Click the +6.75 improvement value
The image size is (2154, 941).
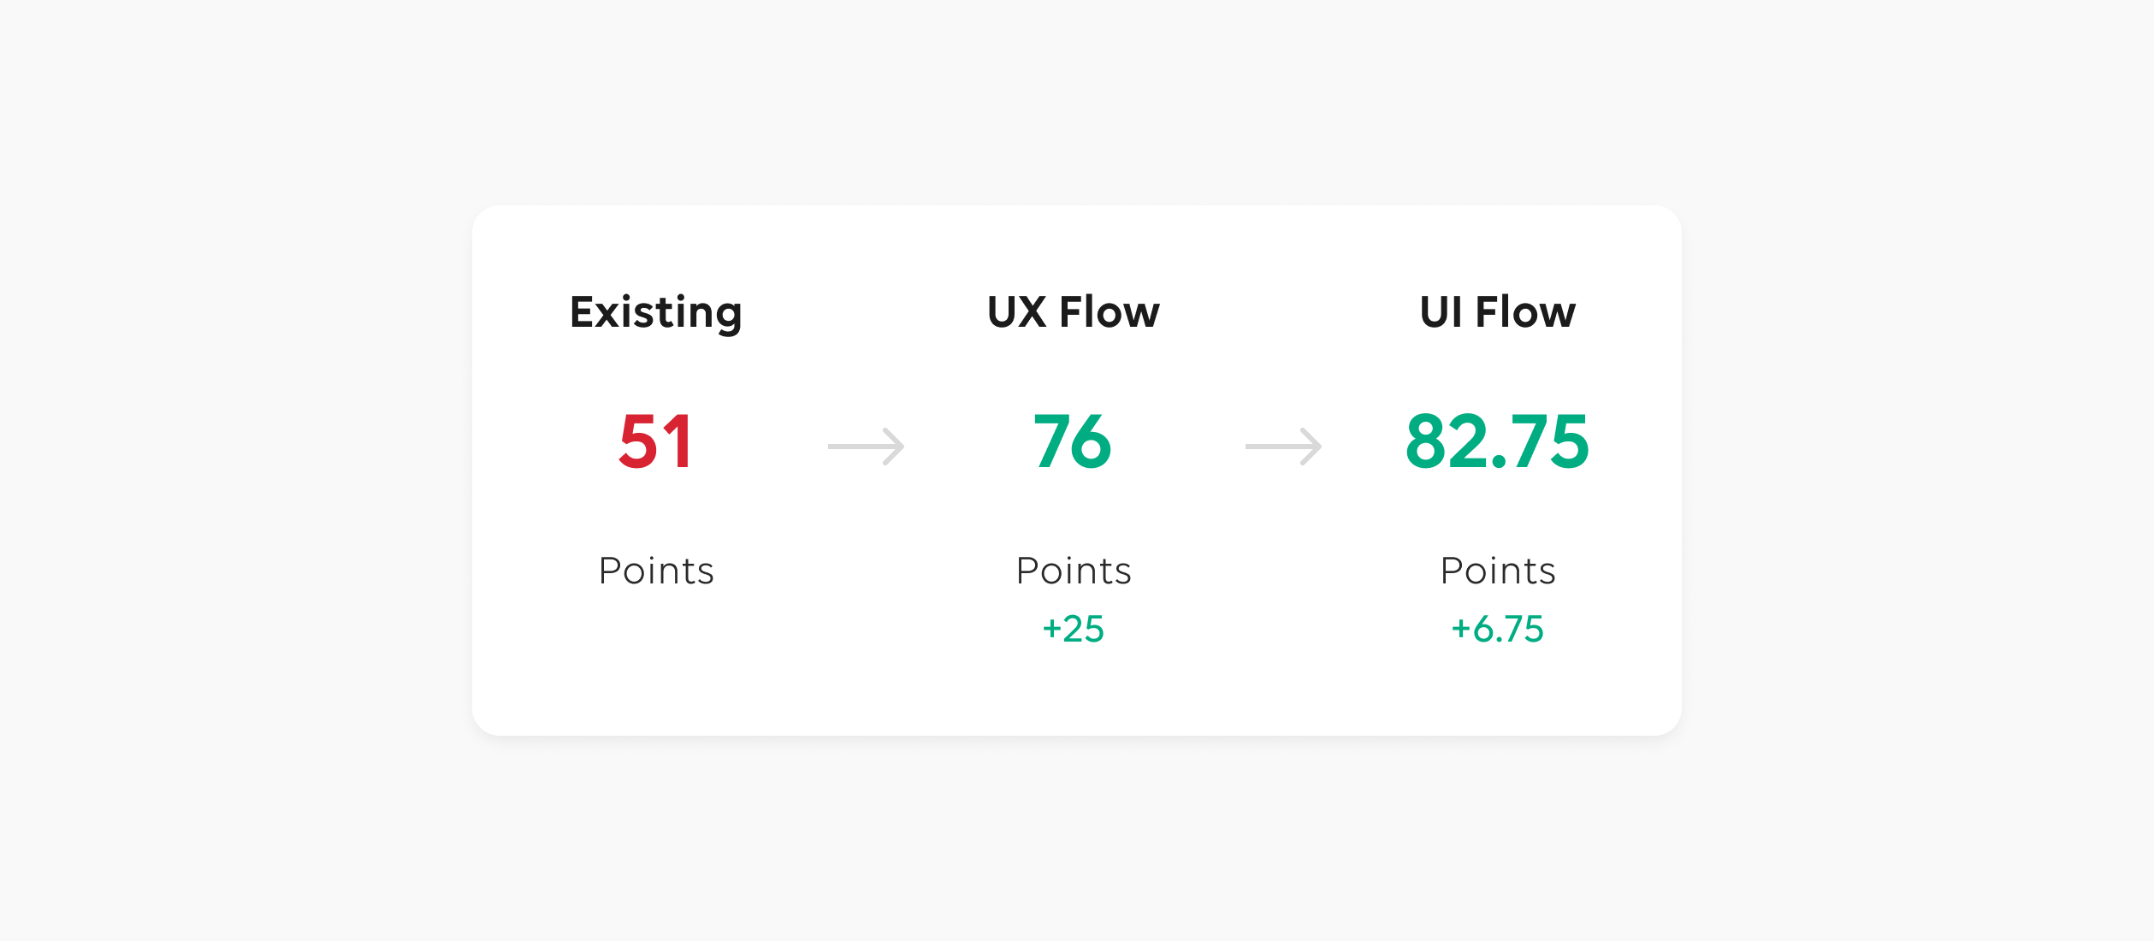[1497, 629]
